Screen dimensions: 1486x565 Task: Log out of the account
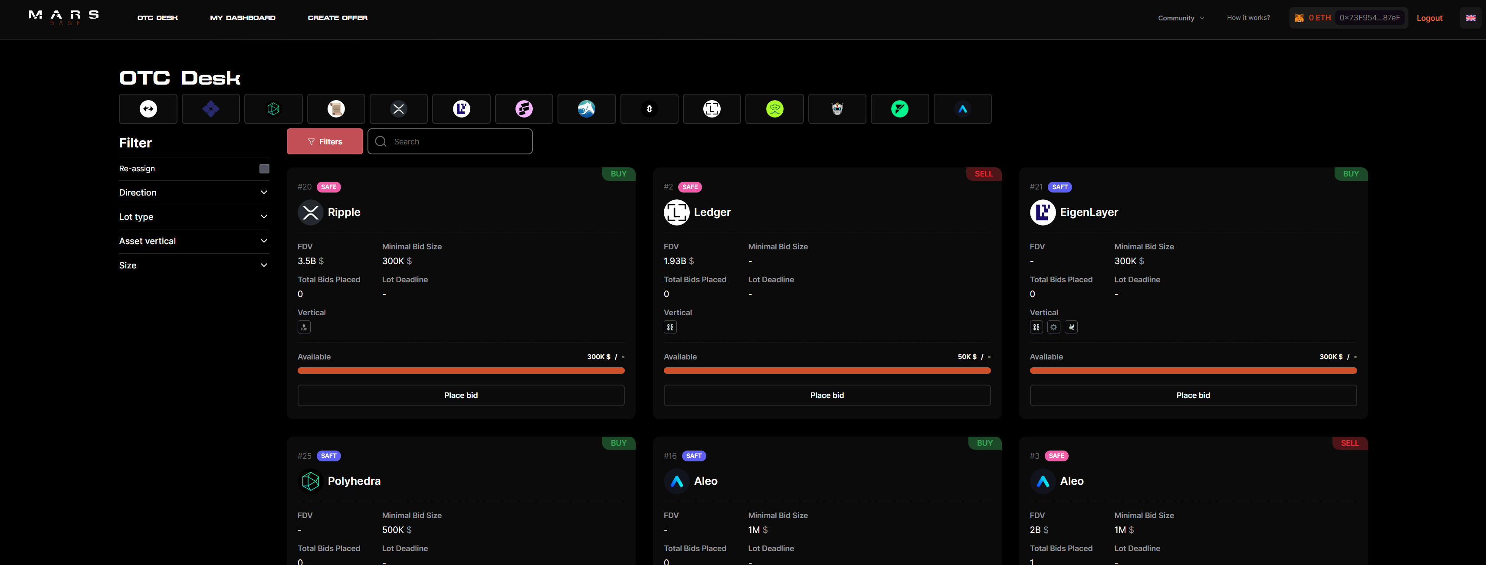(1430, 18)
